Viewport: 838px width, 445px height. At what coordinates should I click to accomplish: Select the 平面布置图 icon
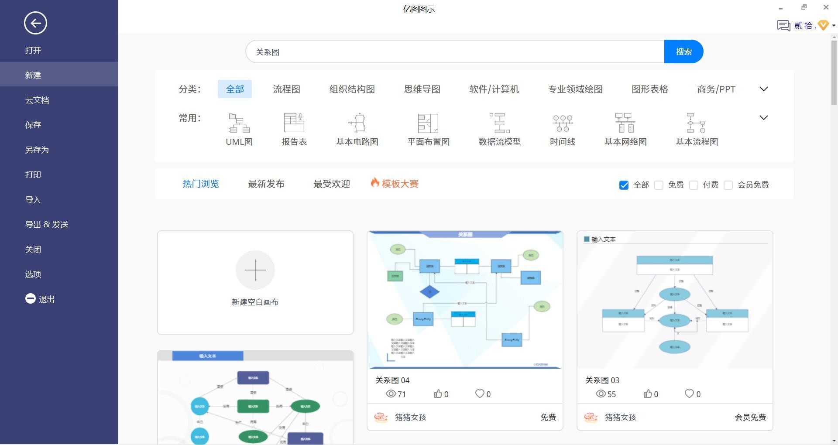coord(428,123)
